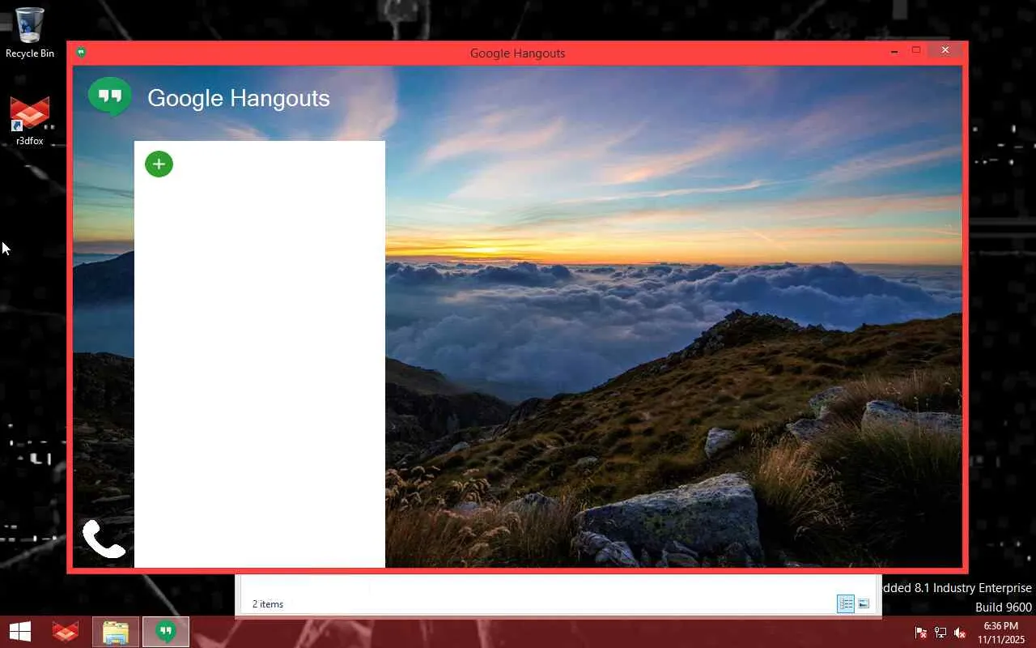This screenshot has width=1036, height=648.
Task: Click the Hangouts icon in the title bar
Action: (x=81, y=53)
